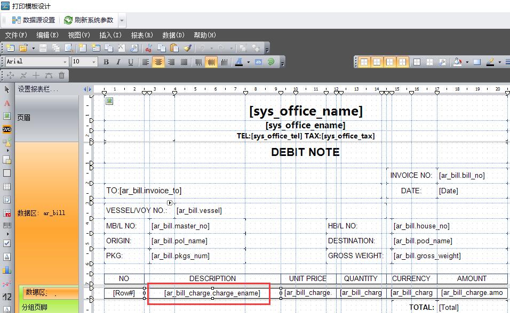The height and width of the screenshot is (313, 510).
Task: Toggle center text alignment
Action: 158,62
